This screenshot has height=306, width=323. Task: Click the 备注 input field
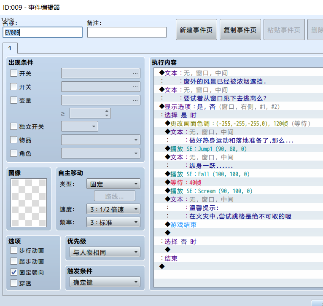(127, 32)
